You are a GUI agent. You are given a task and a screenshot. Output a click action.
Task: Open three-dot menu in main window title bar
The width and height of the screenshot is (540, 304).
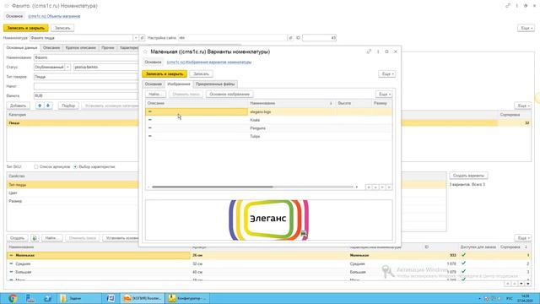pyautogui.click(x=517, y=6)
